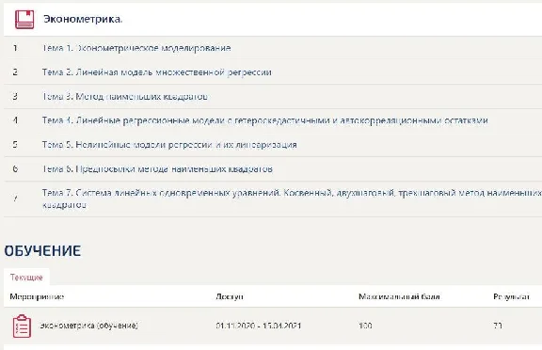Open Тема 4 on heteroskedastic residuals models
This screenshot has height=350, width=542.
pos(264,120)
